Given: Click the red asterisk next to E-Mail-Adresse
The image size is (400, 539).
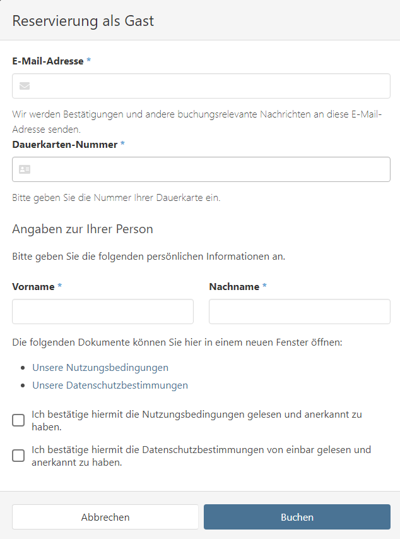Looking at the screenshot, I should (x=88, y=60).
